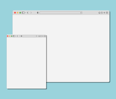Focus the address bar in large window

click(61, 13)
